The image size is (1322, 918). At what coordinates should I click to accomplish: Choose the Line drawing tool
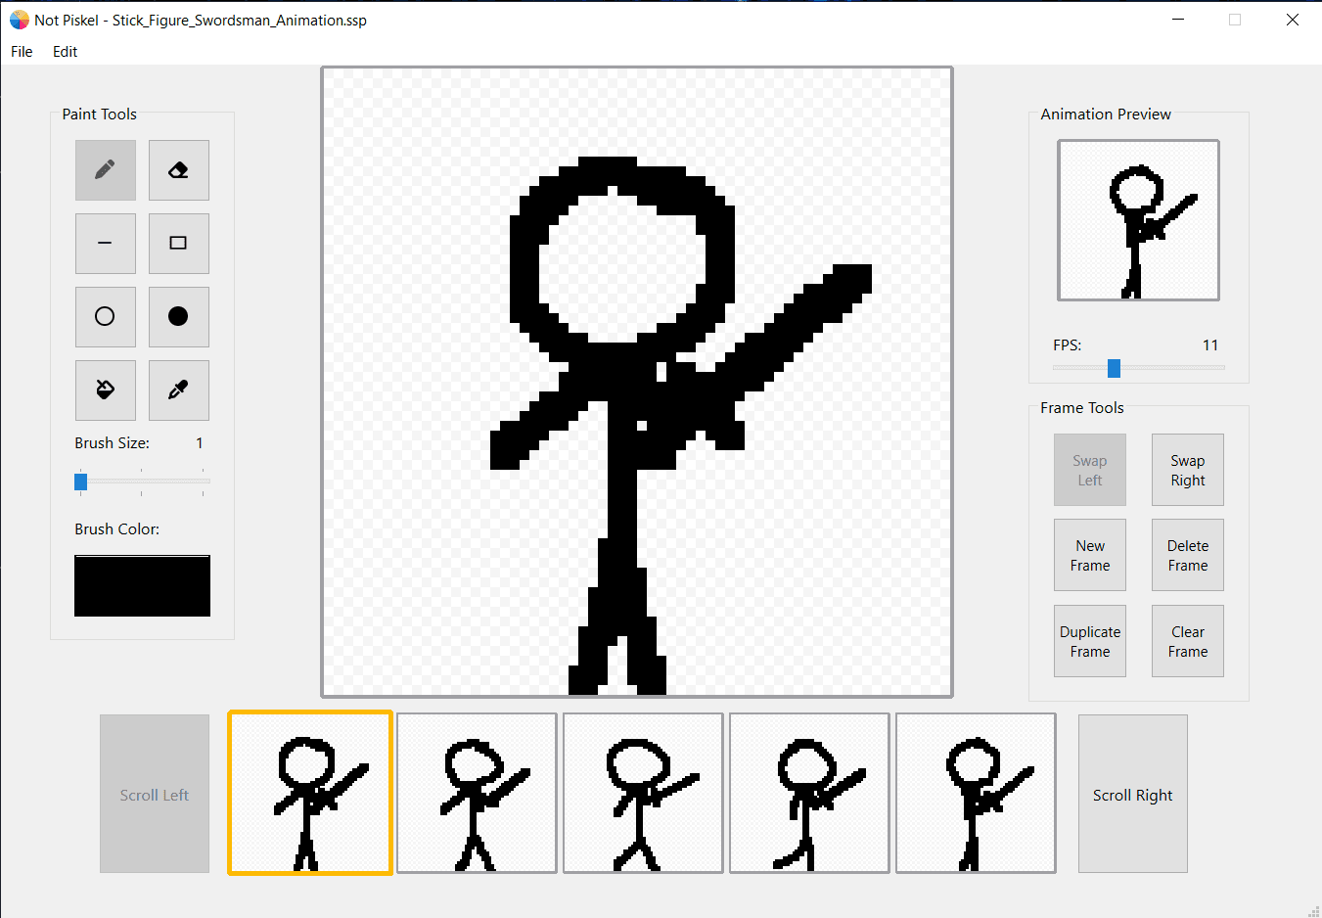tap(106, 244)
